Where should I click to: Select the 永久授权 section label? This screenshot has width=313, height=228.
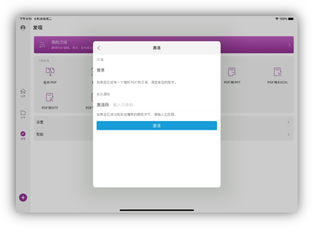(x=103, y=94)
